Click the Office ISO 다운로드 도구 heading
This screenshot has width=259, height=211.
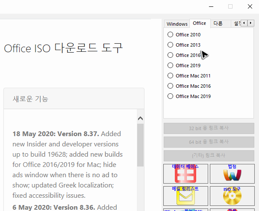63,48
